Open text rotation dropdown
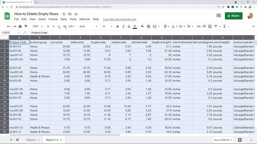Screen dimensions: 257x144 [190, 26]
